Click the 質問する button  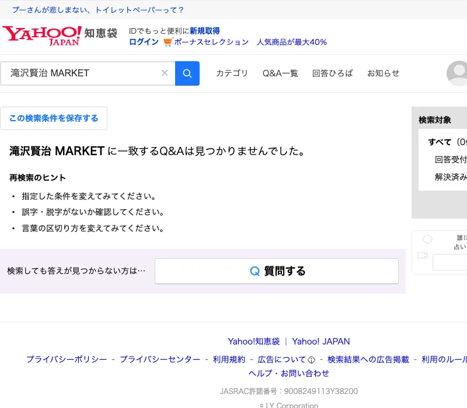click(x=277, y=271)
